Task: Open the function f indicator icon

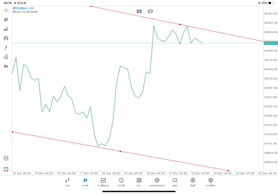Action: [x=6, y=47]
